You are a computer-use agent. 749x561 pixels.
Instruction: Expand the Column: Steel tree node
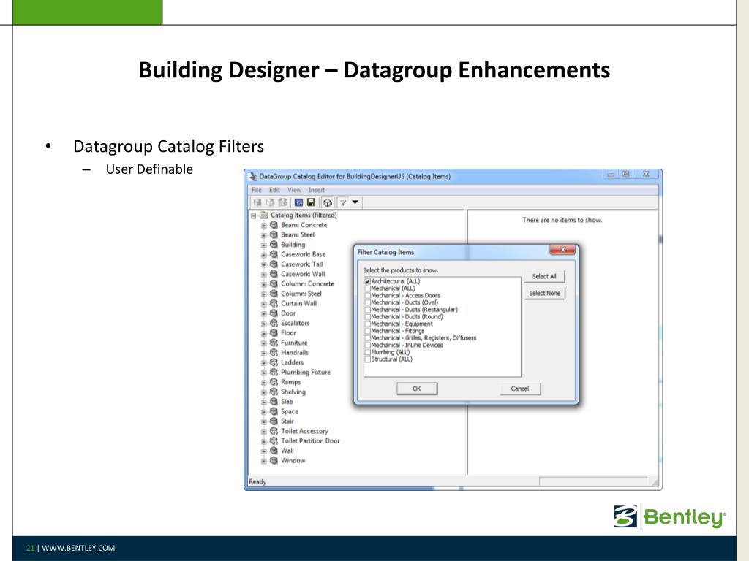pyautogui.click(x=263, y=294)
